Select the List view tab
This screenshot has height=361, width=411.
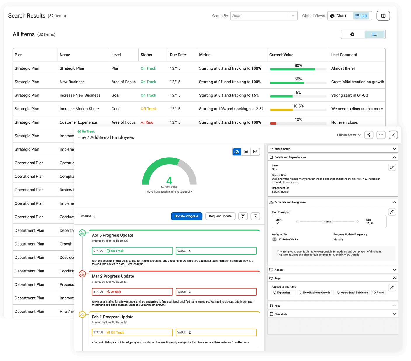coord(361,15)
